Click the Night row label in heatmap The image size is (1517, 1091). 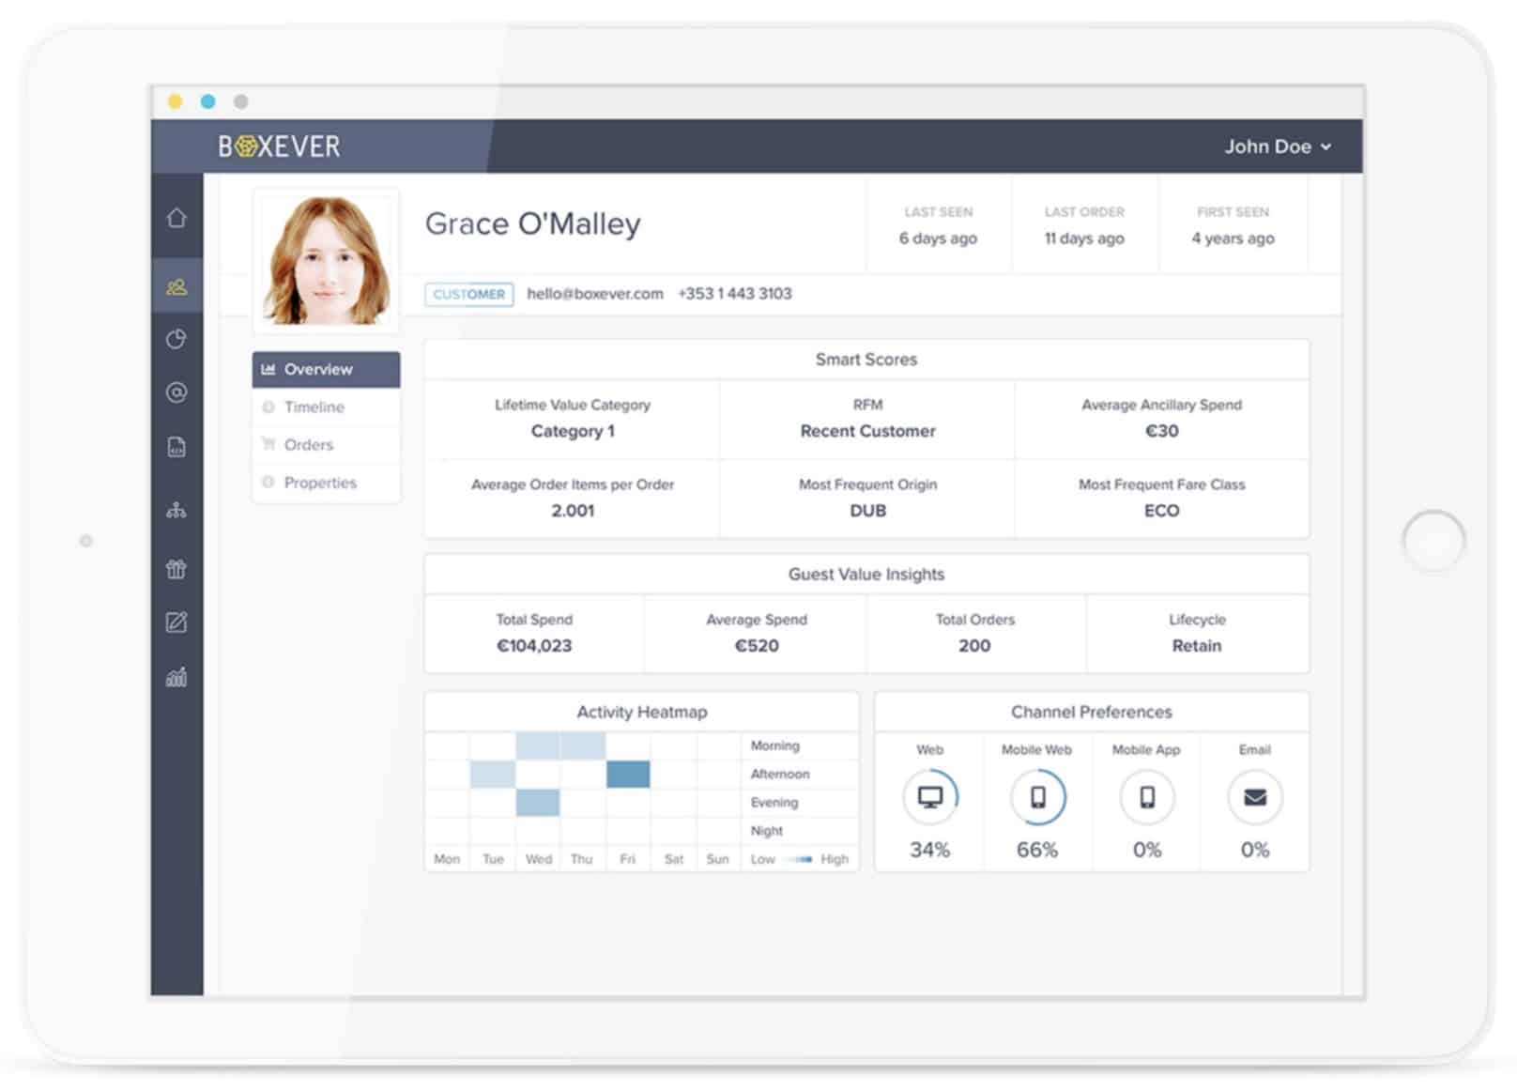click(x=767, y=831)
